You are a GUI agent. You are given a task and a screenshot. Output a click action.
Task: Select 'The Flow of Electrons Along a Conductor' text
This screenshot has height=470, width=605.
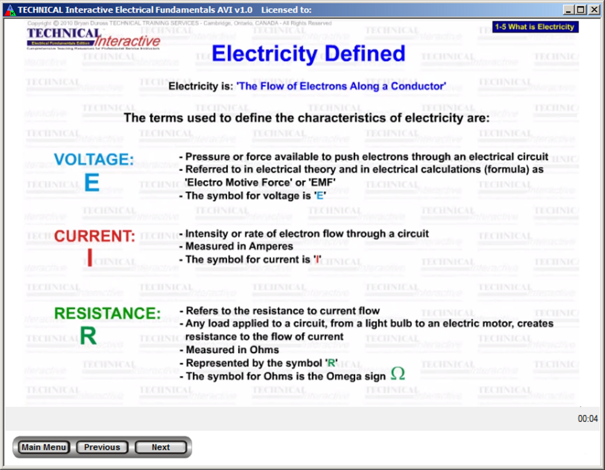tap(341, 86)
